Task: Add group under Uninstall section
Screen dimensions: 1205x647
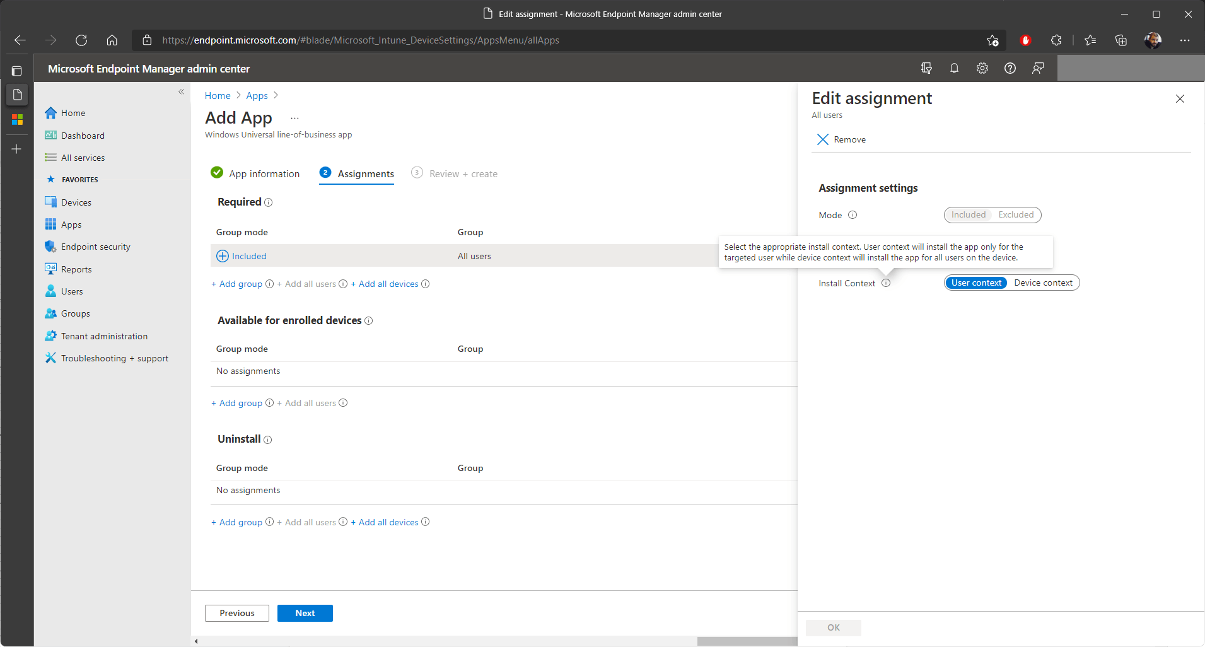Action: pyautogui.click(x=237, y=522)
